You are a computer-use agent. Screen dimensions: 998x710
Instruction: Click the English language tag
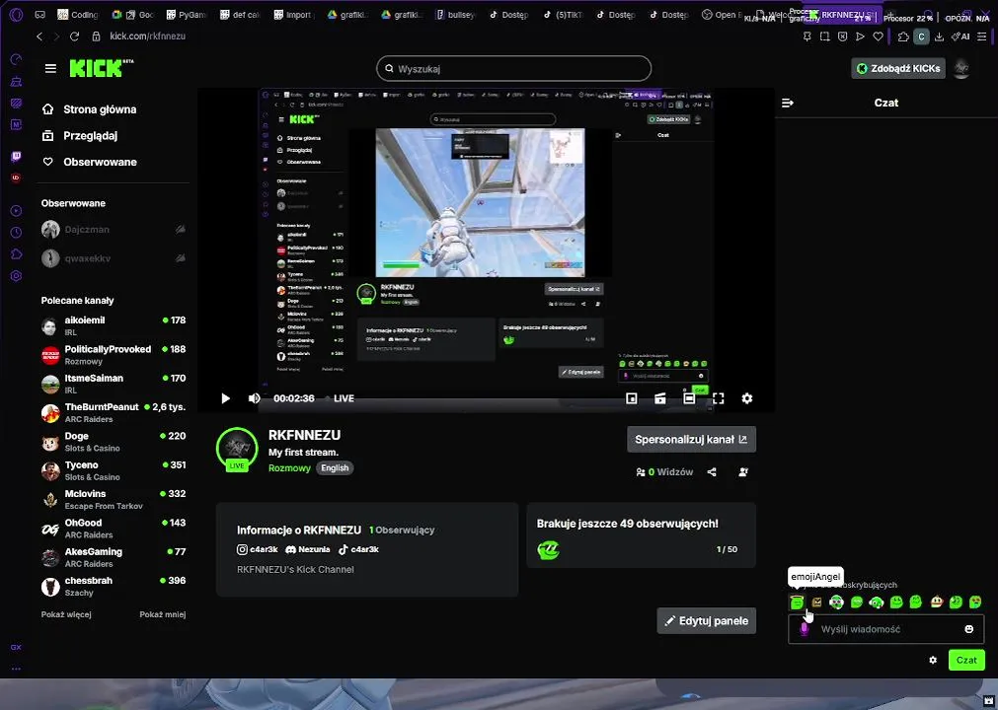coord(335,467)
